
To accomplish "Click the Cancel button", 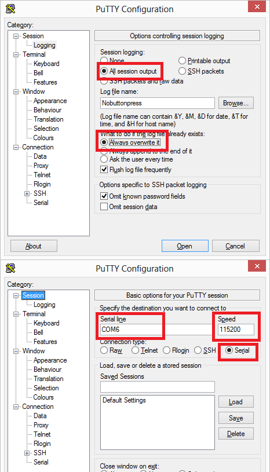I will [236, 246].
